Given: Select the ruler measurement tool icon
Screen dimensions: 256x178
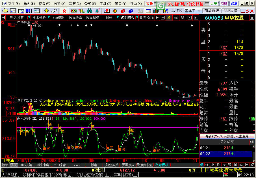Looking at the screenshot, I should (x=54, y=11).
